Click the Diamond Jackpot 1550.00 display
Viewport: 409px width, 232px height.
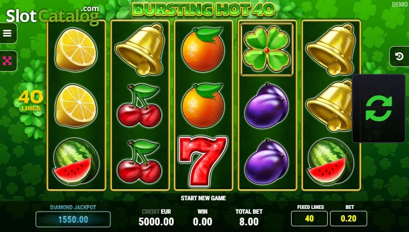point(73,219)
